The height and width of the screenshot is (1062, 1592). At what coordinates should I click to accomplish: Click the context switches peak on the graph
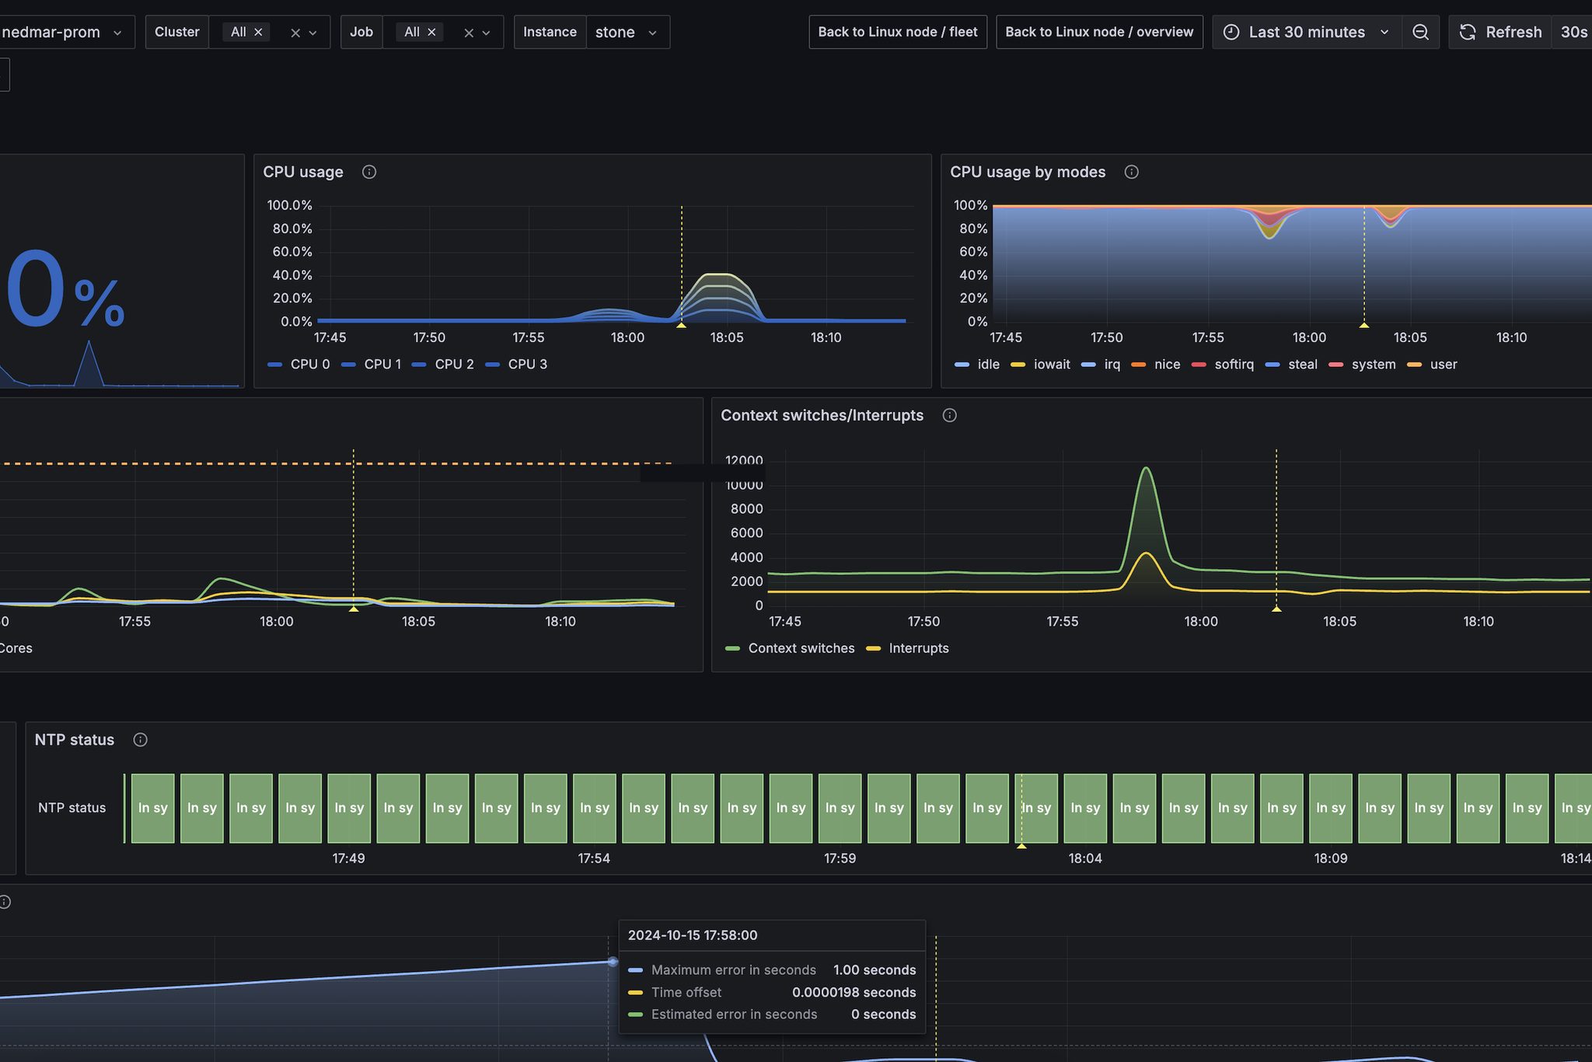point(1146,468)
